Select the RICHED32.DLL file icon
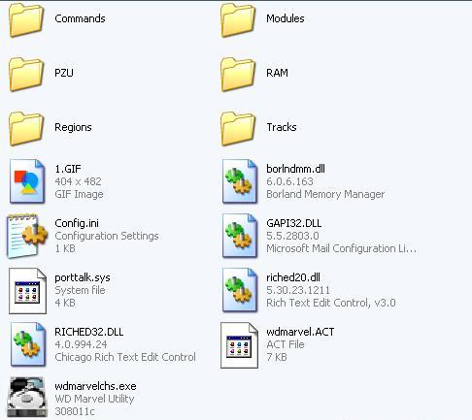This screenshot has width=472, height=420. [27, 344]
